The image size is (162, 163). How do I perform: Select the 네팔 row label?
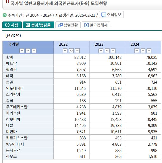pyautogui.click(x=10, y=125)
